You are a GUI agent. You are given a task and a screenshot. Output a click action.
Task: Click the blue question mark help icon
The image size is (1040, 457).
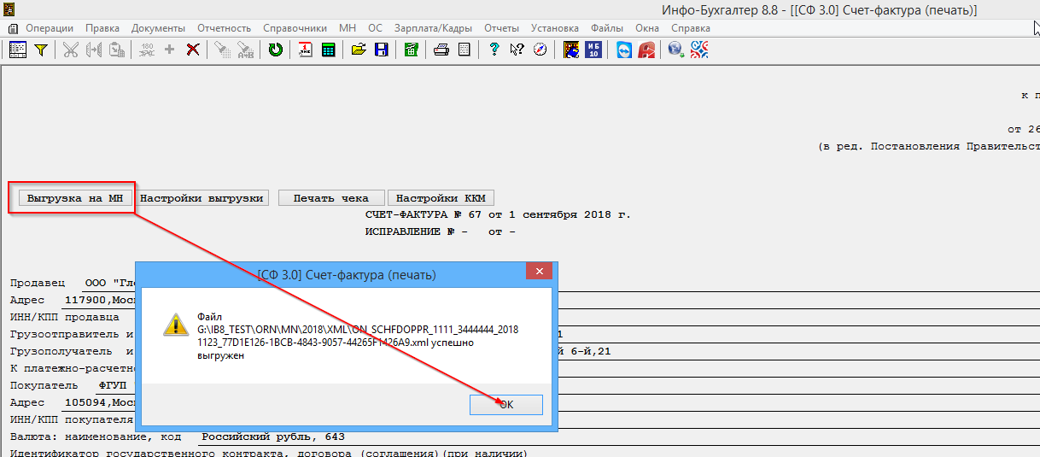click(x=494, y=50)
